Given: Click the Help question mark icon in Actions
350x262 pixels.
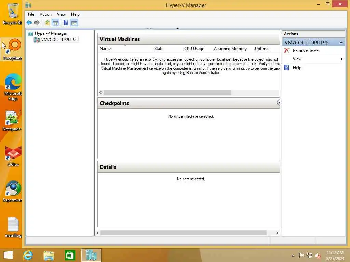Looking at the screenshot, I should click(287, 68).
